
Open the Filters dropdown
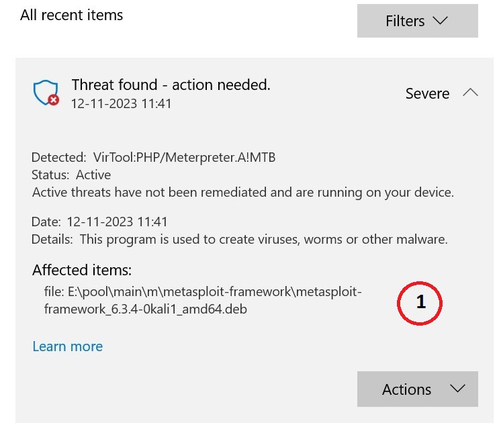(x=418, y=21)
